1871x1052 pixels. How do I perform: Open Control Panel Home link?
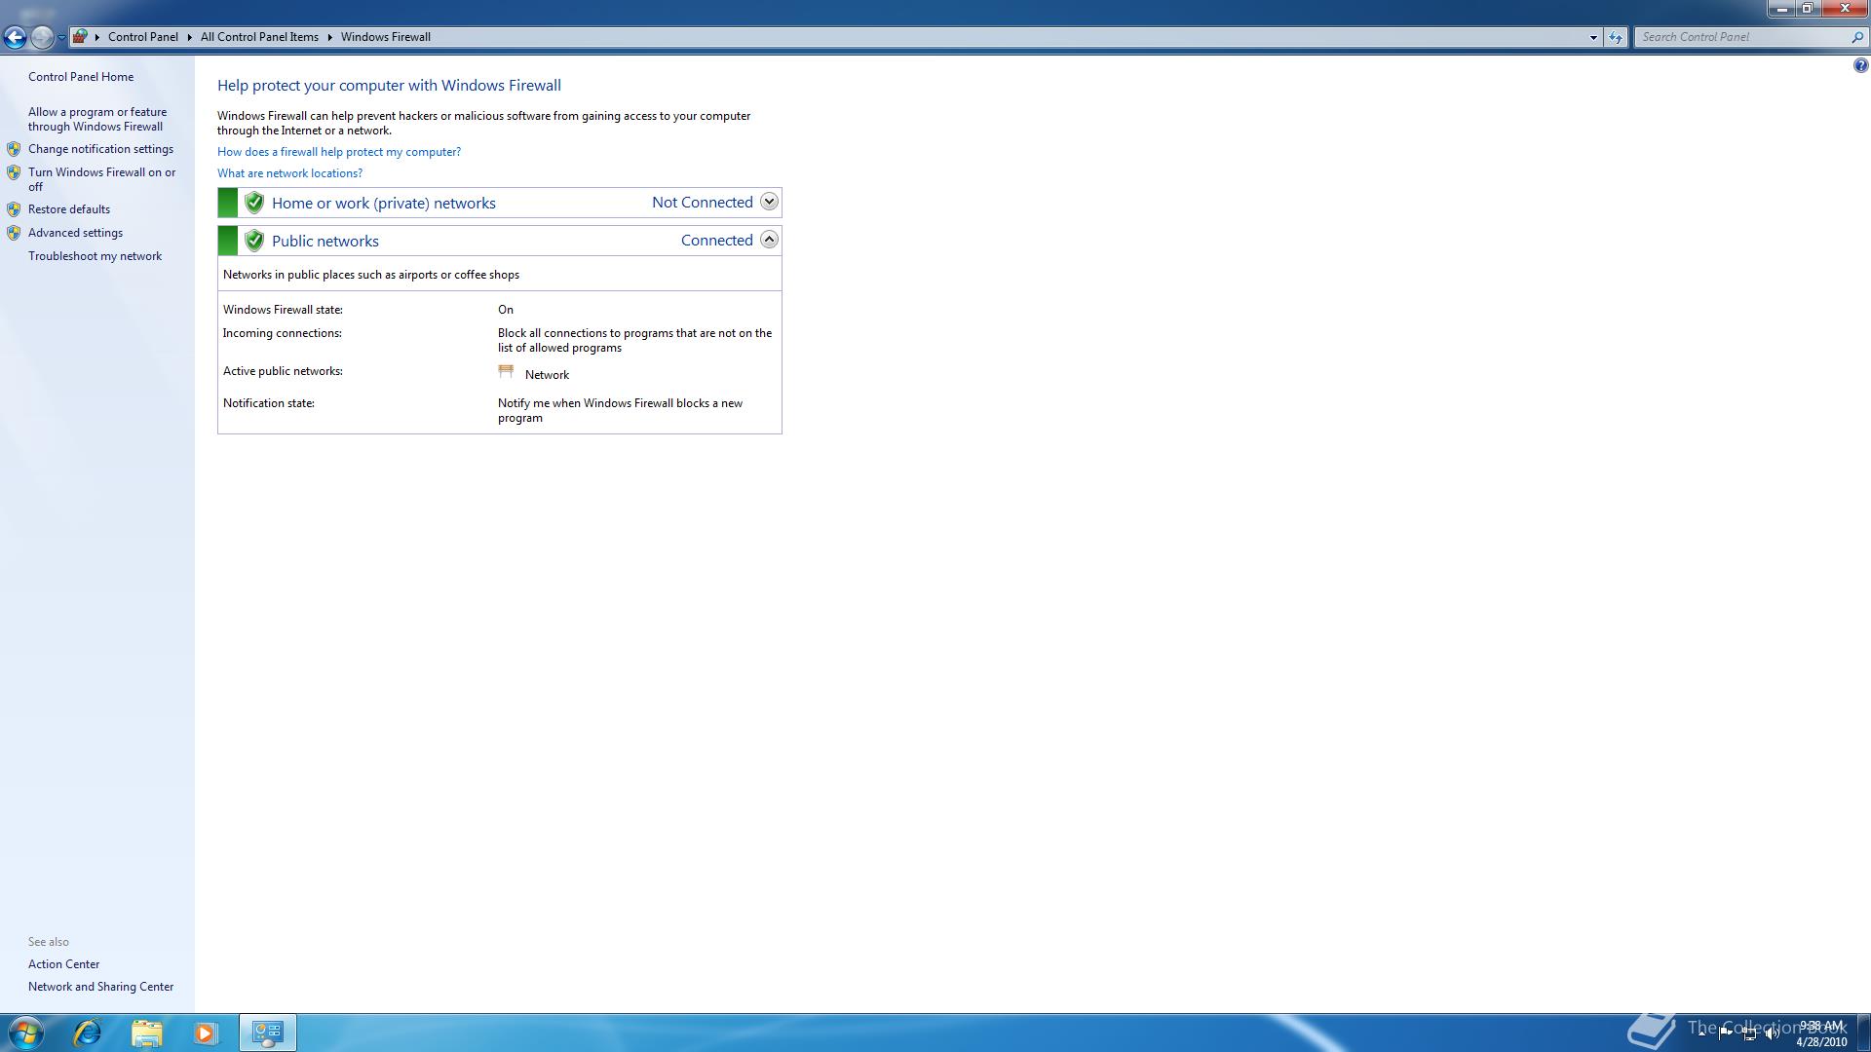81,77
